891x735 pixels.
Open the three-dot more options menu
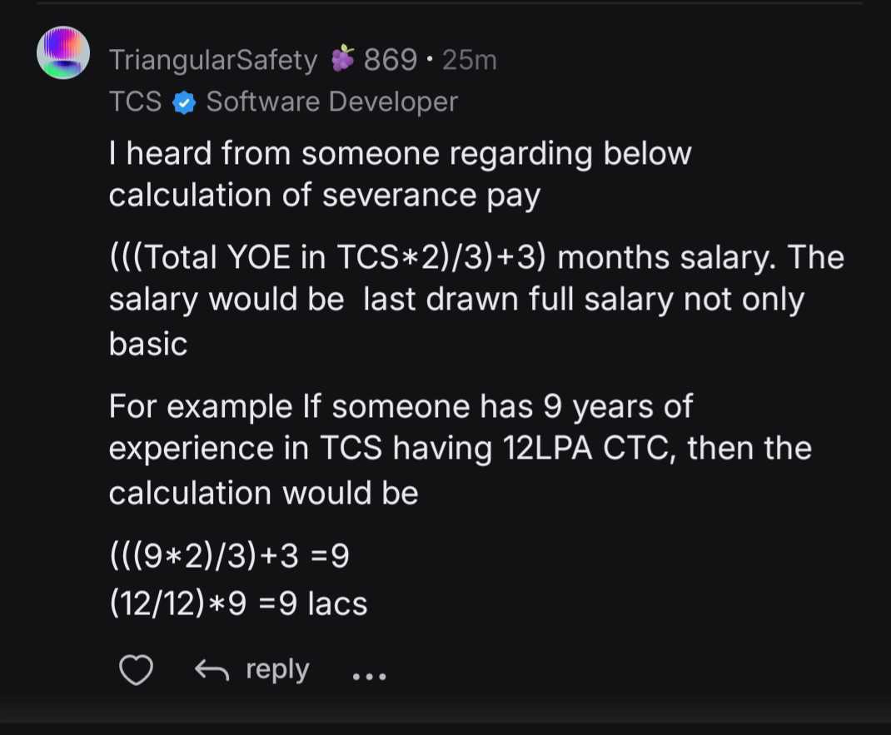pyautogui.click(x=369, y=676)
